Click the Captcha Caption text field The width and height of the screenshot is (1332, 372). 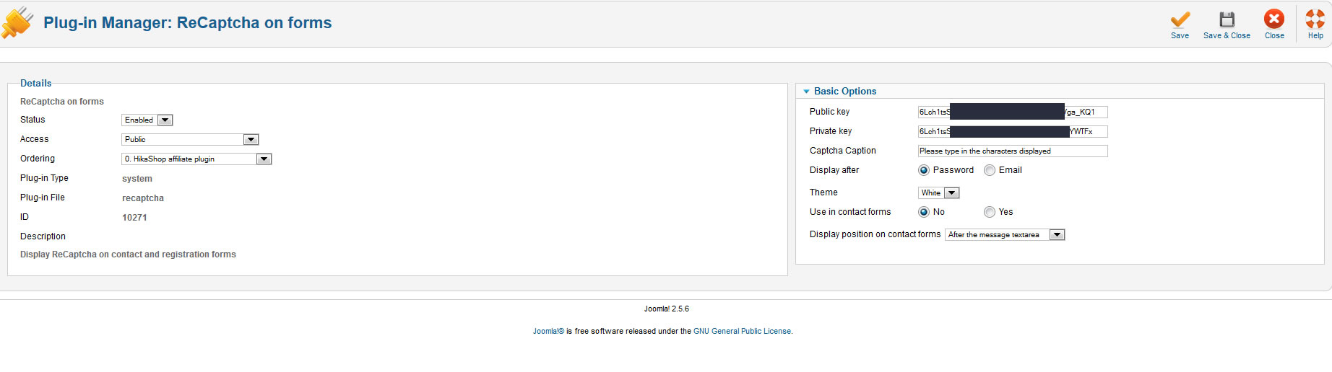pos(1012,151)
